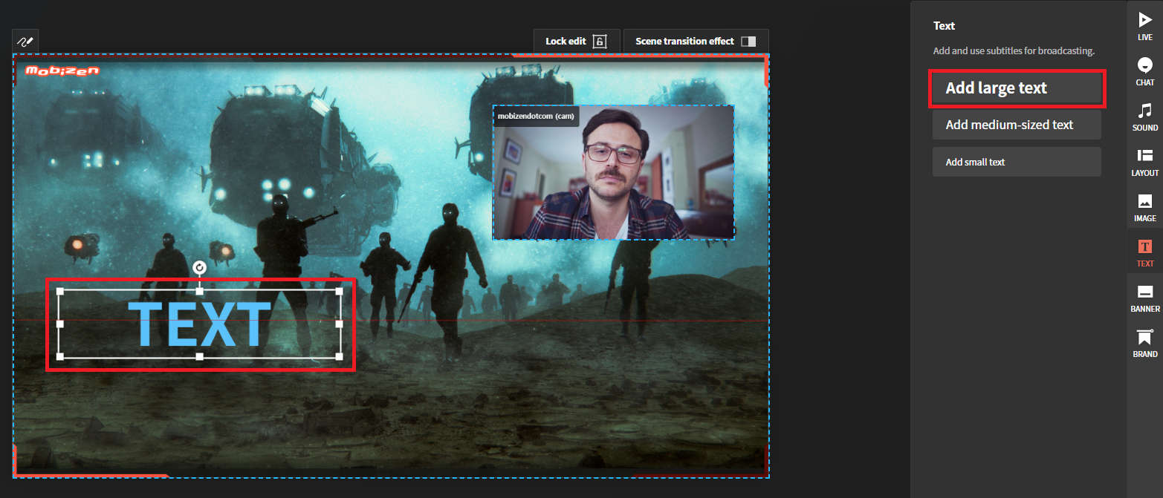1163x498 pixels.
Task: Open the CHAT panel
Action: coord(1144,71)
